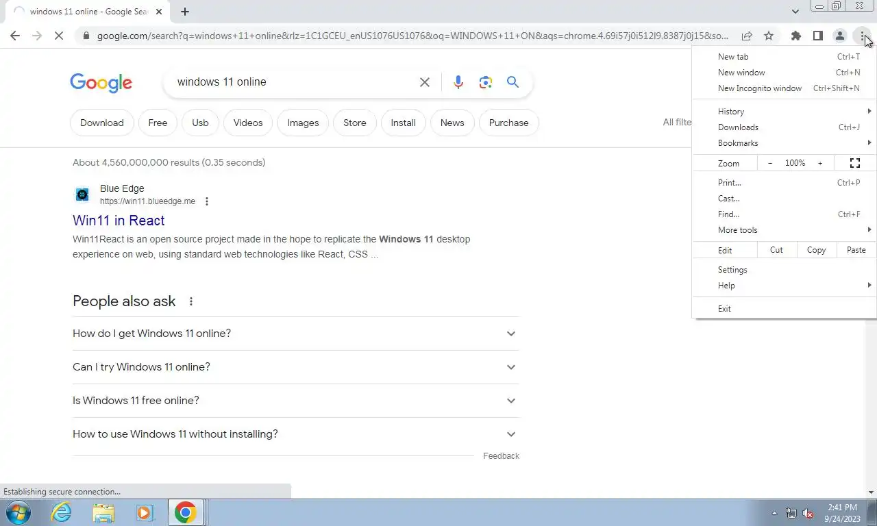Click the taskbar clock
The width and height of the screenshot is (877, 526).
point(842,513)
